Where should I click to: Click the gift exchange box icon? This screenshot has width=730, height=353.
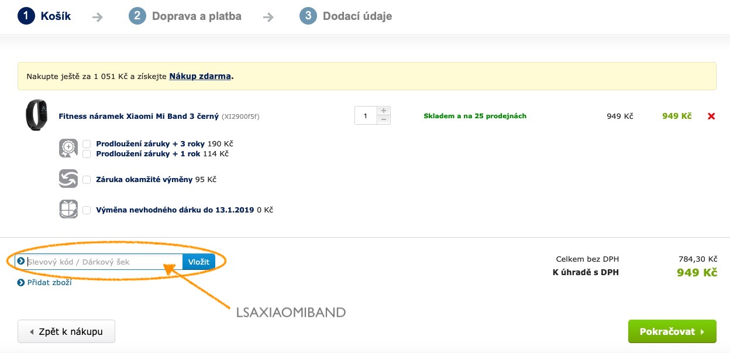pos(68,209)
